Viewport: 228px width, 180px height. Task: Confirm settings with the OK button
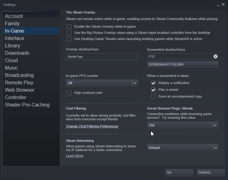[179, 173]
